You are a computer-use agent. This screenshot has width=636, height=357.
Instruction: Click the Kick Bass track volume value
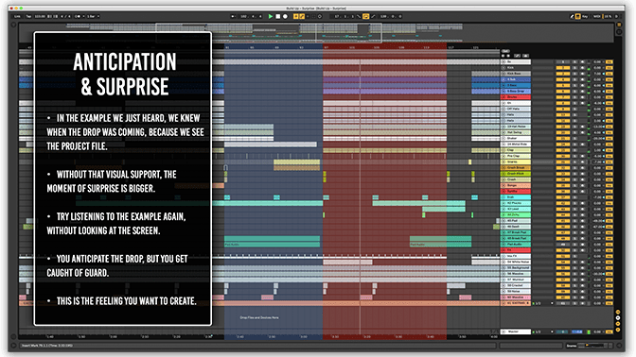pos(597,74)
